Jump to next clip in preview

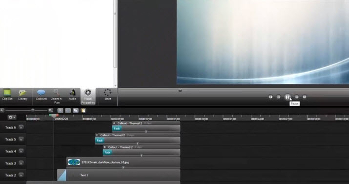tap(305, 97)
